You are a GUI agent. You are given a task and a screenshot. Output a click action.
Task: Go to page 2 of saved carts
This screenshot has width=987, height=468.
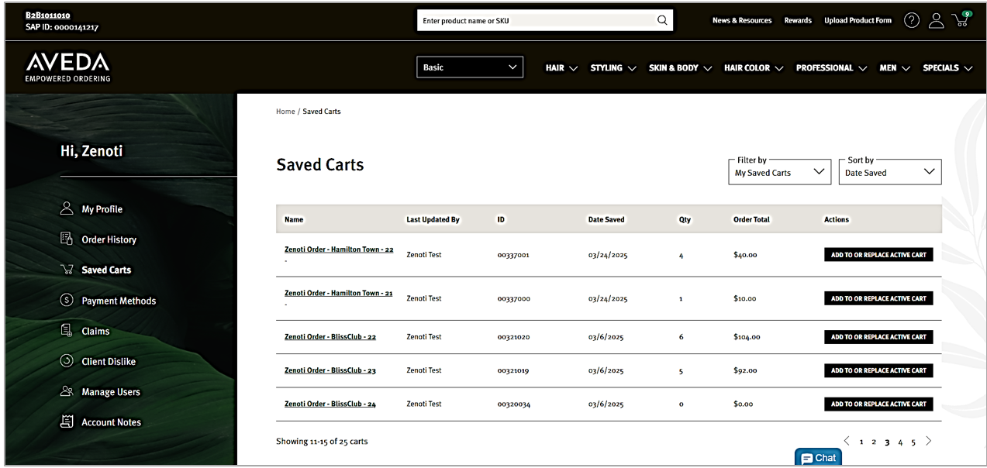point(874,442)
